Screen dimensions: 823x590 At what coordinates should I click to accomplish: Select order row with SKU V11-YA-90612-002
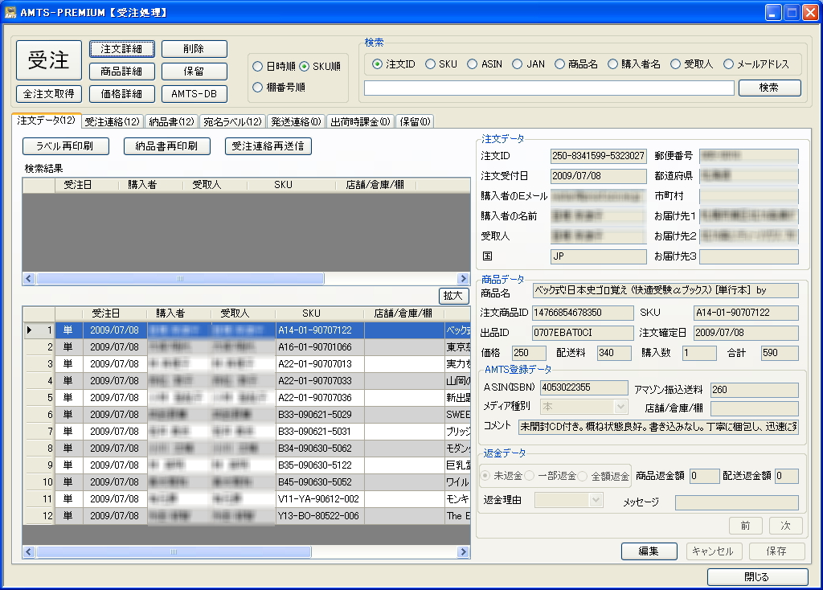click(247, 498)
